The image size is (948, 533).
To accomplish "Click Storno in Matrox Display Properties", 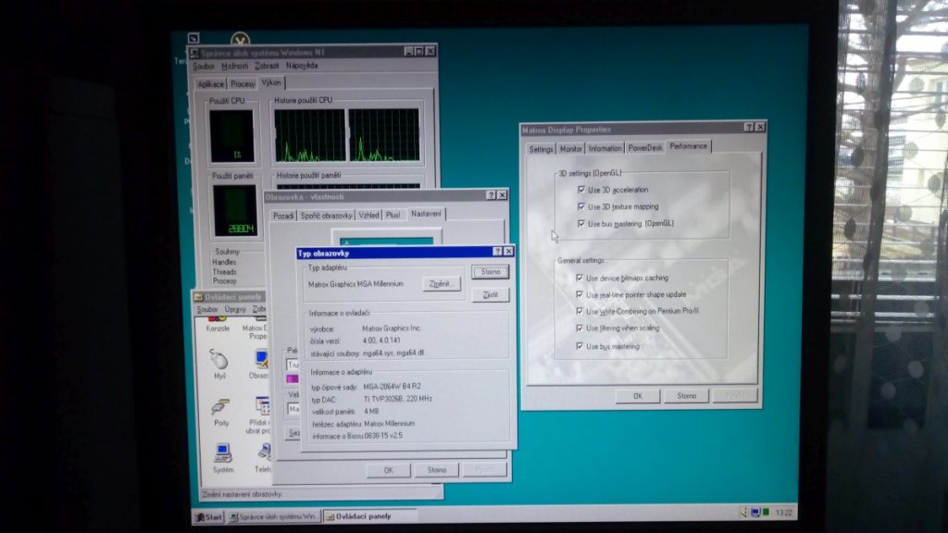I will [x=686, y=396].
